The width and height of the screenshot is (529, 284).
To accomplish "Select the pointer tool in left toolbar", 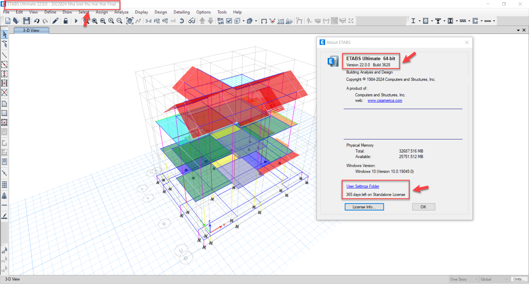I will pyautogui.click(x=4, y=34).
